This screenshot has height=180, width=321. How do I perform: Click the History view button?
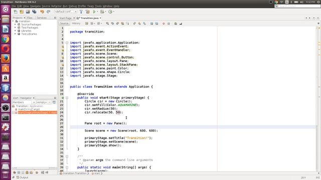coord(76,23)
